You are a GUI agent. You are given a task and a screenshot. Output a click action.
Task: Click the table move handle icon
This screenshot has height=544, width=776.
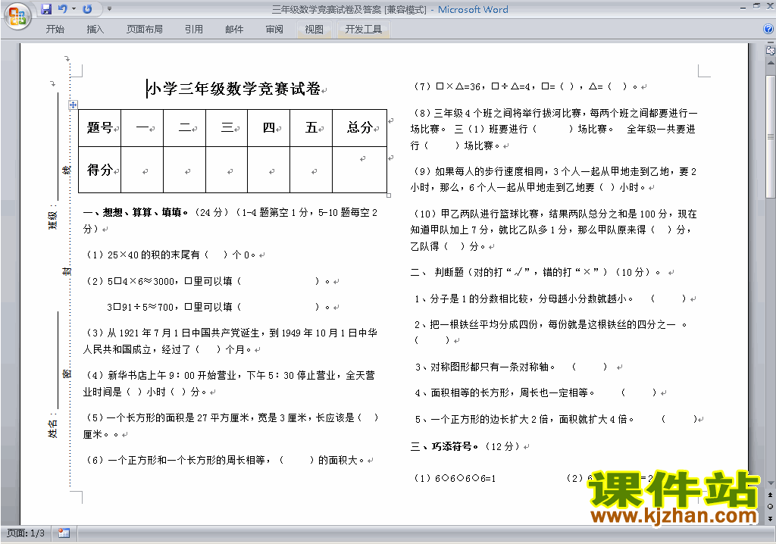pyautogui.click(x=74, y=105)
